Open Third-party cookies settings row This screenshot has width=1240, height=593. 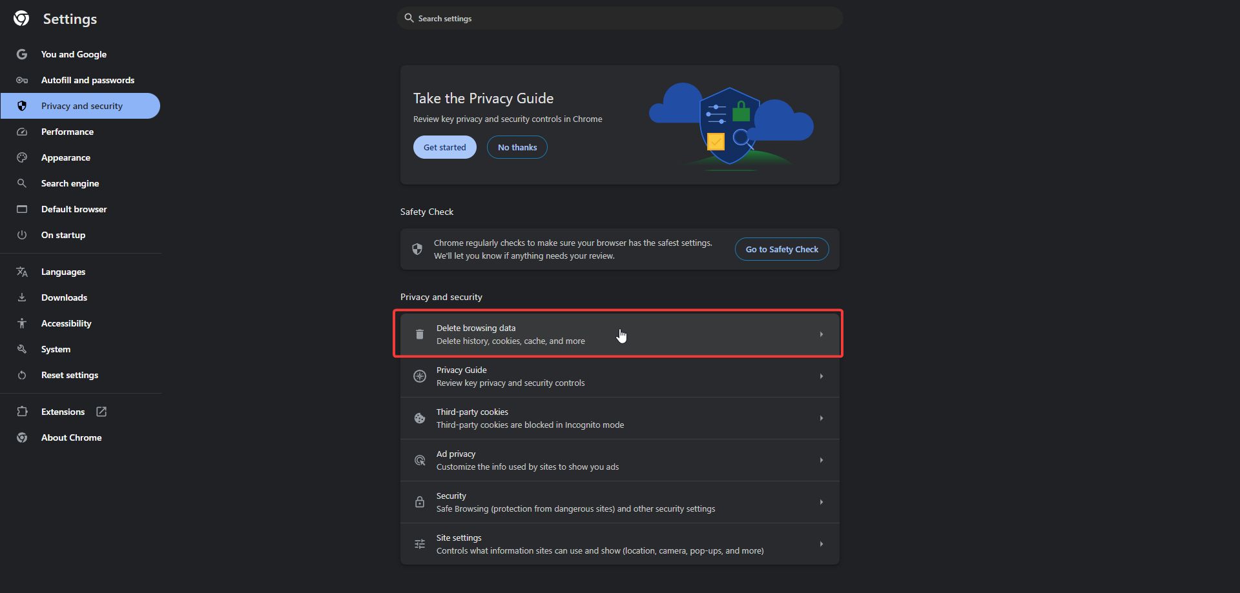pyautogui.click(x=620, y=418)
